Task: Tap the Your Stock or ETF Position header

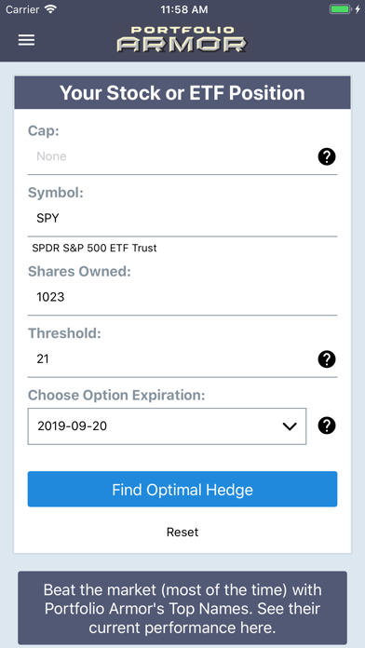Action: [x=182, y=92]
